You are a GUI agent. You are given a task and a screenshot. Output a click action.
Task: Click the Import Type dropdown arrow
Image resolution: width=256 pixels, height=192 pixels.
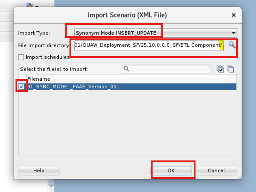click(234, 33)
